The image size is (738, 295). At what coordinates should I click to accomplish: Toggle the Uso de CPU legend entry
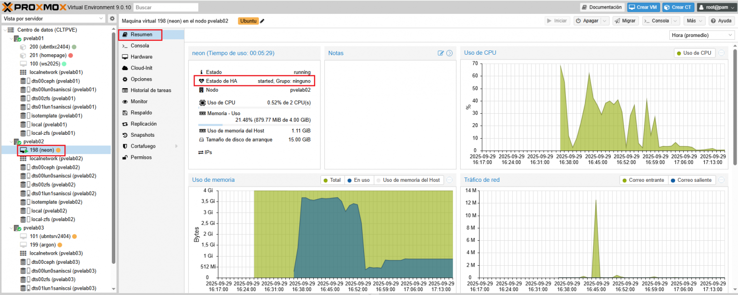point(694,53)
